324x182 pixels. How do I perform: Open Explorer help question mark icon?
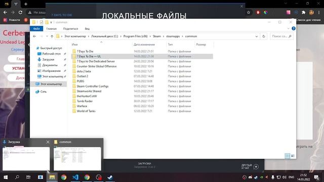[x=294, y=28]
